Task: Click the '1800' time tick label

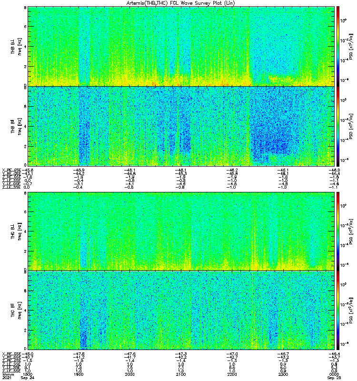Action: point(28,374)
